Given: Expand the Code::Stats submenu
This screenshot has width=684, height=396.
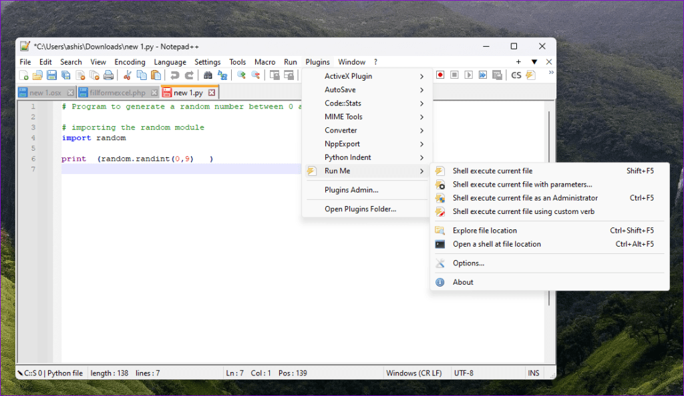Looking at the screenshot, I should coord(367,103).
